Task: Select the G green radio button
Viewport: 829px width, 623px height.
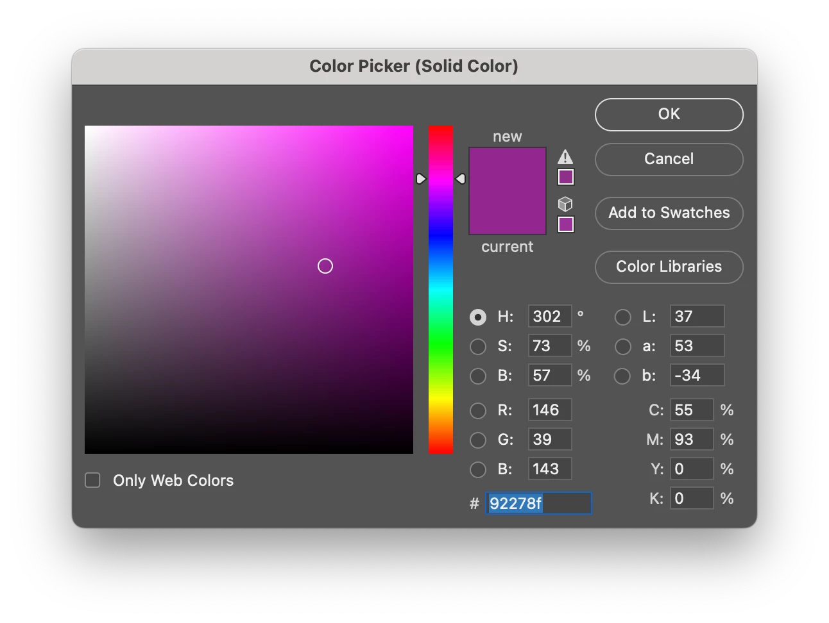Action: pyautogui.click(x=478, y=440)
